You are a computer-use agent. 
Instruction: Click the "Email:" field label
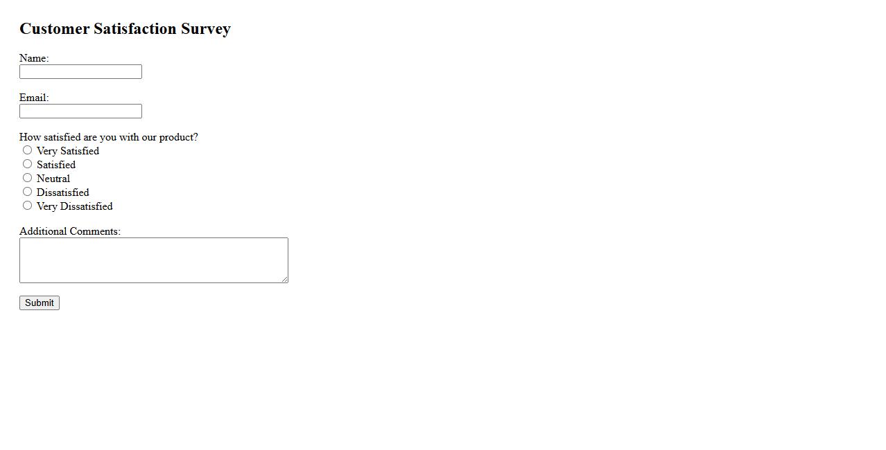(34, 98)
